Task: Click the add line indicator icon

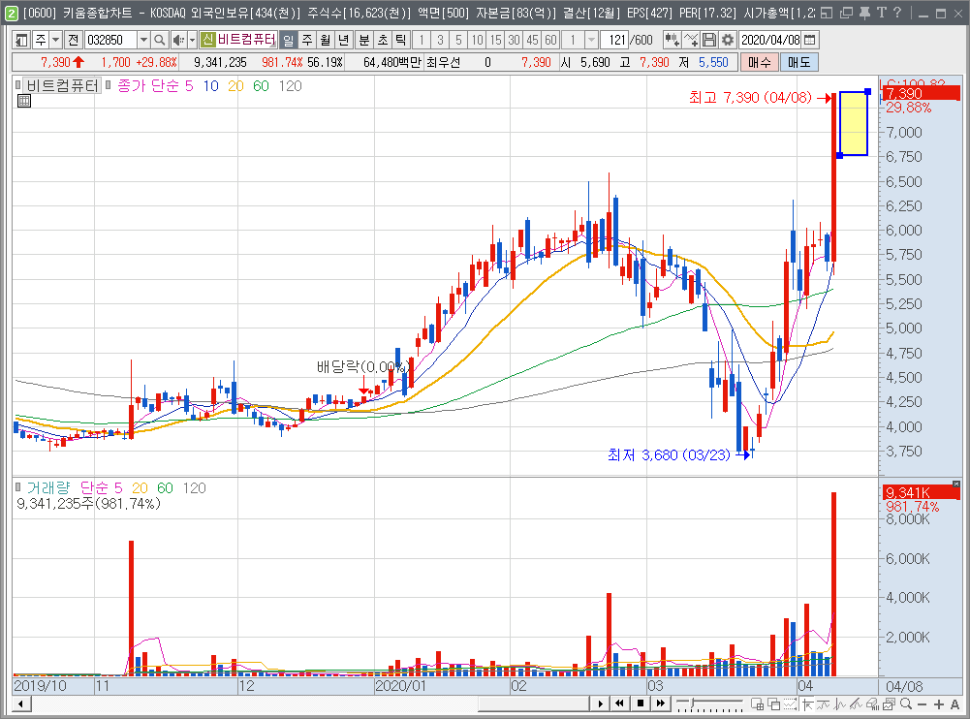Action: pos(691,41)
